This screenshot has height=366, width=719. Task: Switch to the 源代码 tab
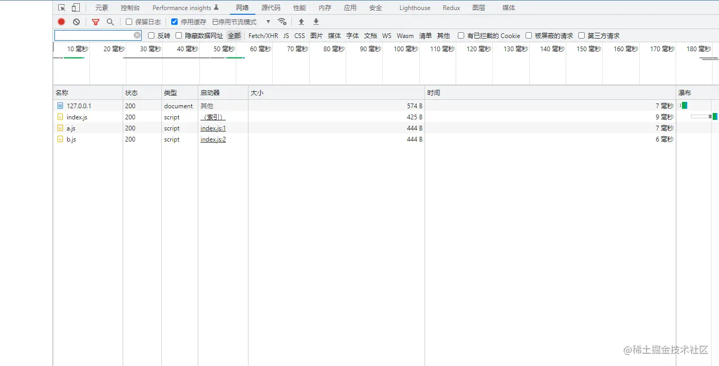(x=271, y=8)
